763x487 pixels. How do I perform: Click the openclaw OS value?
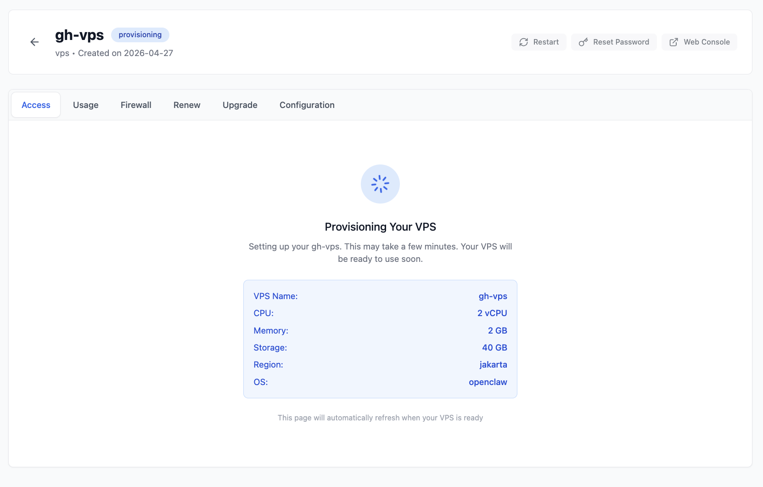488,382
